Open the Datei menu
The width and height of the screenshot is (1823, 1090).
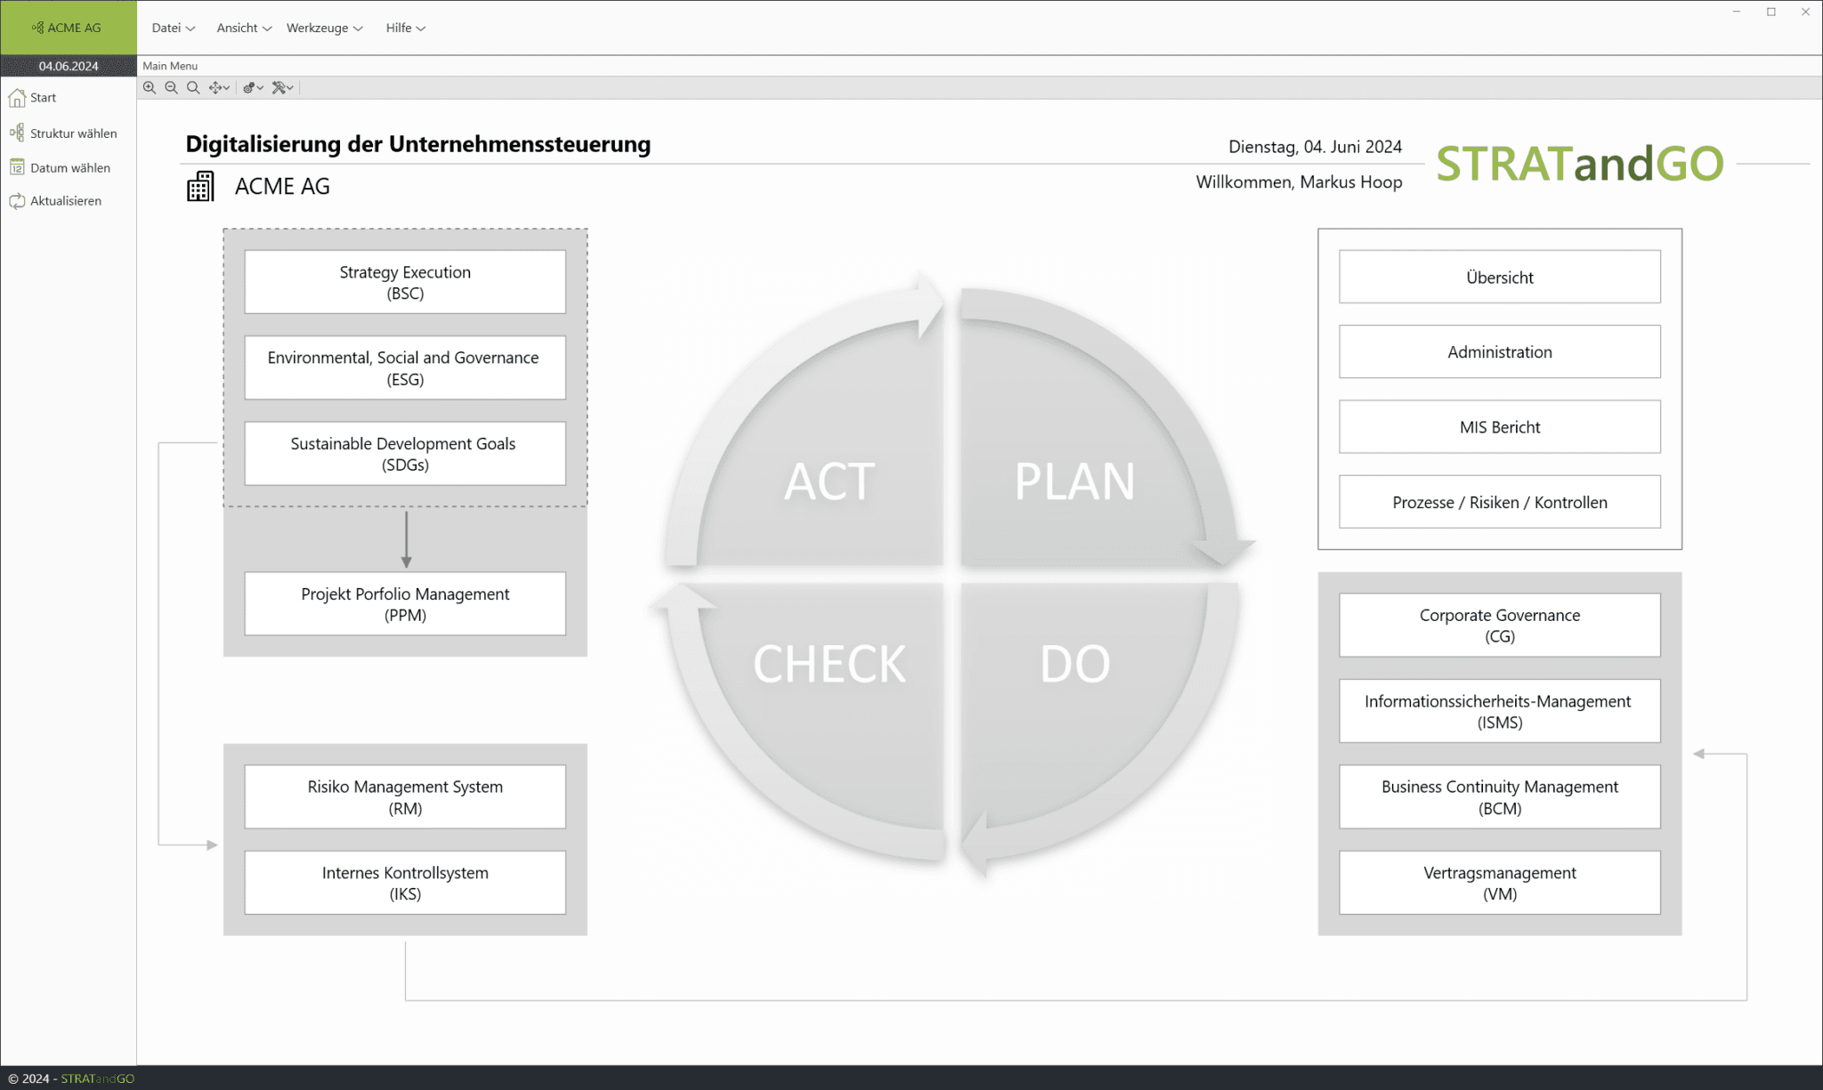click(173, 28)
